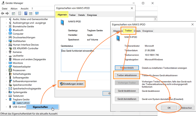Click the monitor scan-for-hardware toolbar icon
This screenshot has width=196, height=116.
[37, 13]
